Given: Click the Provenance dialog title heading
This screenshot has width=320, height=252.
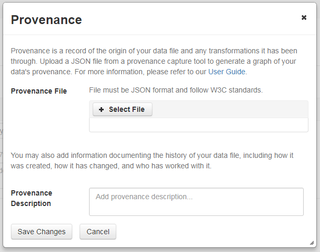Looking at the screenshot, I should pos(46,20).
